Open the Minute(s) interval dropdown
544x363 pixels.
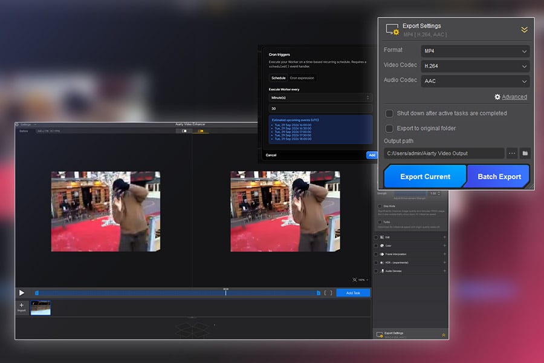click(x=320, y=97)
